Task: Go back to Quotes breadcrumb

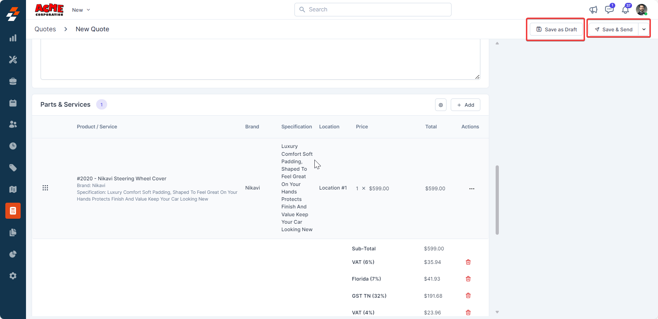Action: [45, 29]
